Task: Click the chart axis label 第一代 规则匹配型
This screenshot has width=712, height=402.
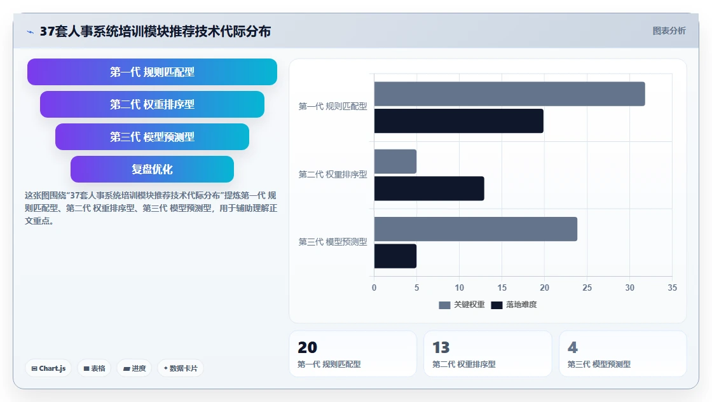Action: pyautogui.click(x=332, y=106)
